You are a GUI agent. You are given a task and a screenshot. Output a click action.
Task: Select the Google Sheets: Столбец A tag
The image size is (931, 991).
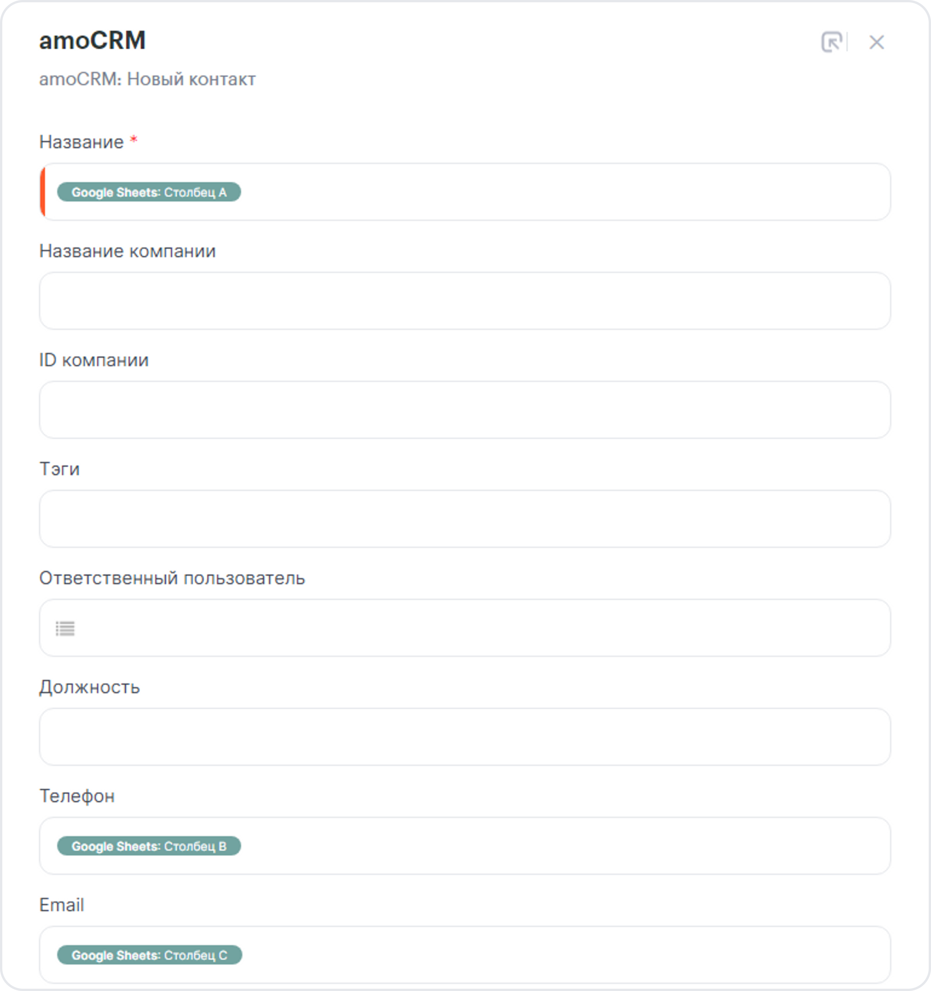pyautogui.click(x=149, y=192)
